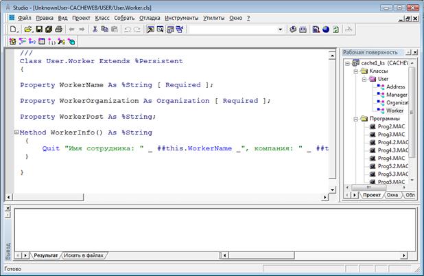The height and width of the screenshot is (276, 424).
Task: Click the Undo icon
Action: [x=128, y=30]
